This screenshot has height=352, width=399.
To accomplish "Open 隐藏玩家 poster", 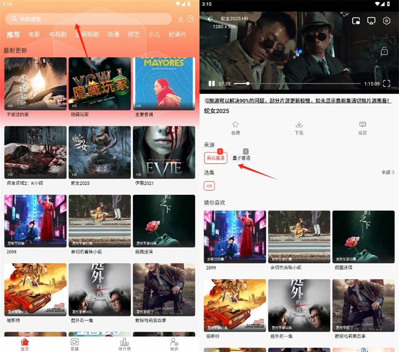I will pos(100,84).
